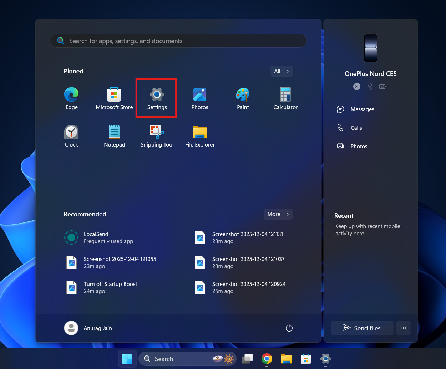Click the Search for apps input field
The width and height of the screenshot is (446, 369).
(178, 41)
